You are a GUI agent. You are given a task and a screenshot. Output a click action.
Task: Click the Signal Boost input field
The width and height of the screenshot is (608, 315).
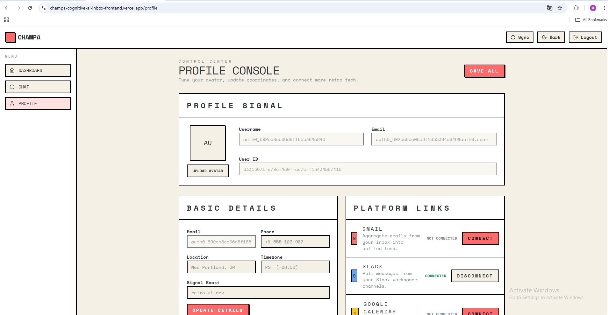258,292
